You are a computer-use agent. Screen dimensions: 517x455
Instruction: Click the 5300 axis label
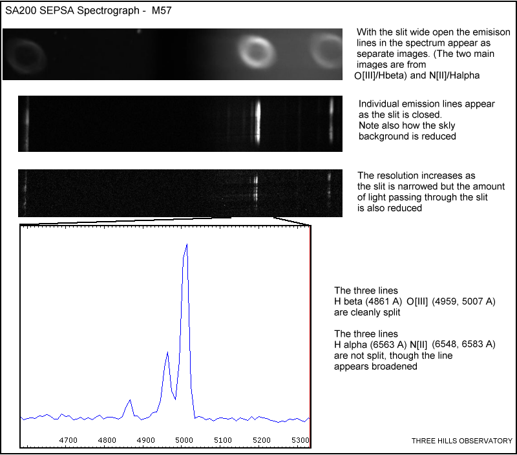pyautogui.click(x=300, y=440)
